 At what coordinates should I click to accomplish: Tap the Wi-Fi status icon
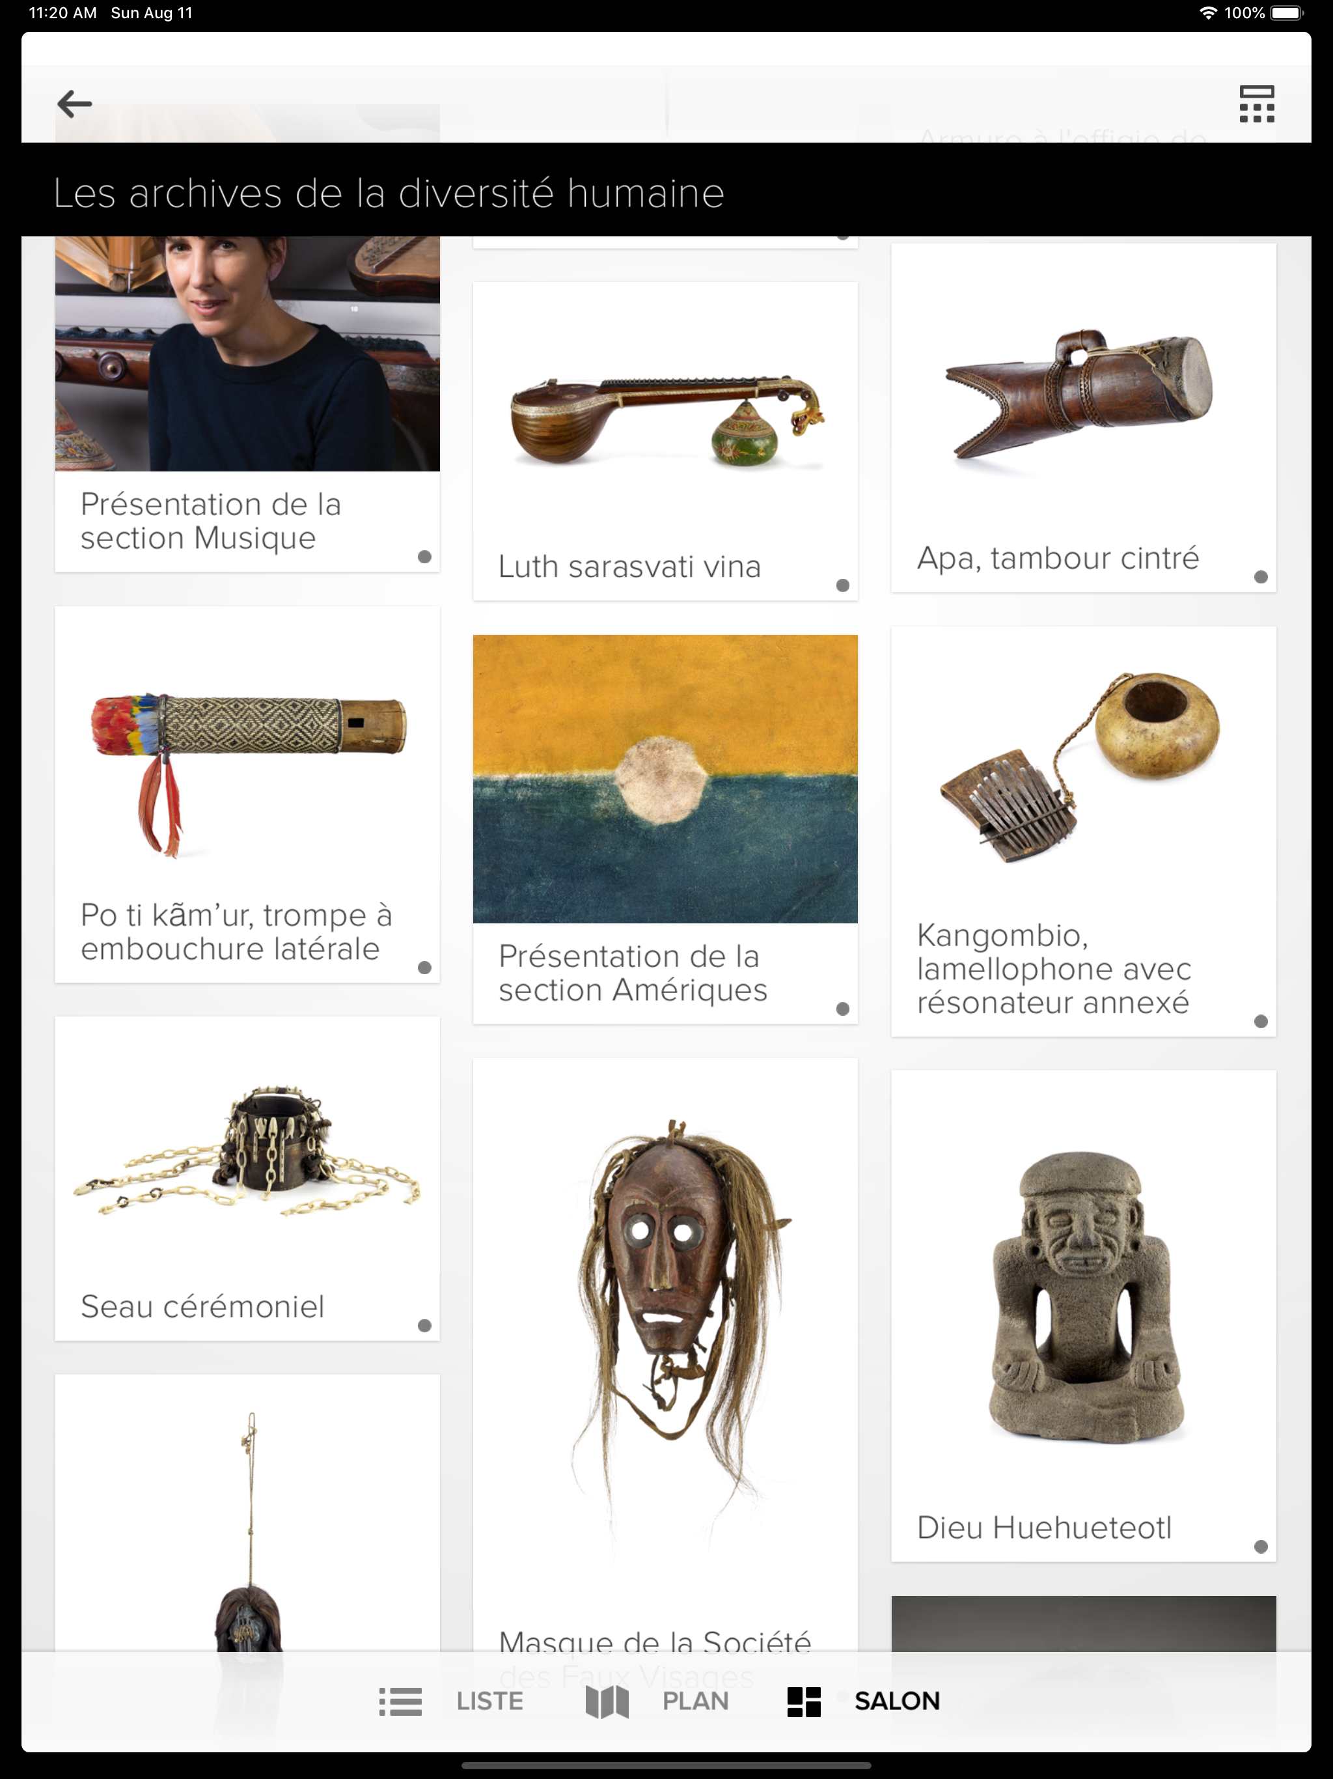click(1207, 13)
